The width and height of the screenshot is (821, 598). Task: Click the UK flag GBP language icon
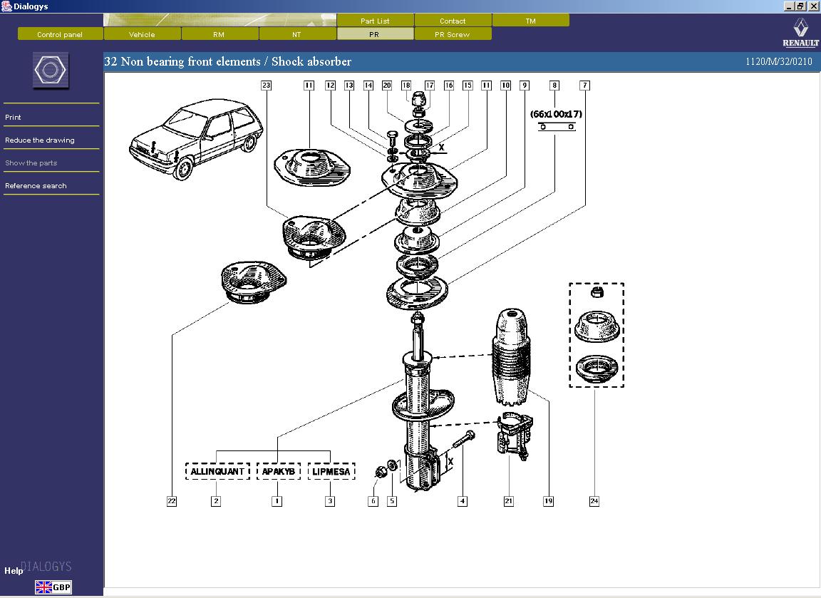pos(53,587)
